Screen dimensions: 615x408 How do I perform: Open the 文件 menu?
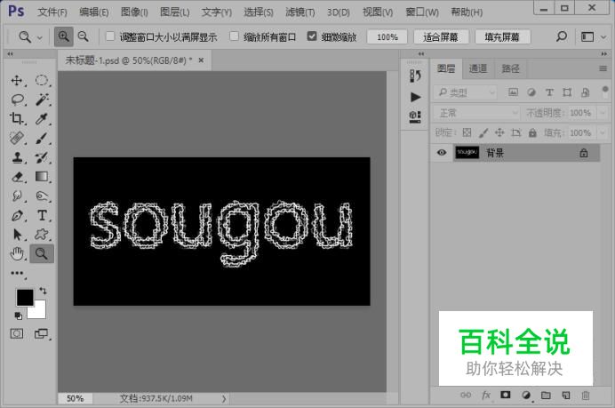(x=52, y=12)
